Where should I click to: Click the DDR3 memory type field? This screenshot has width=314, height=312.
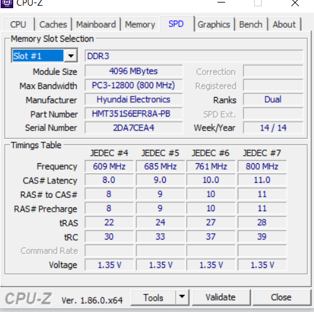tap(194, 56)
